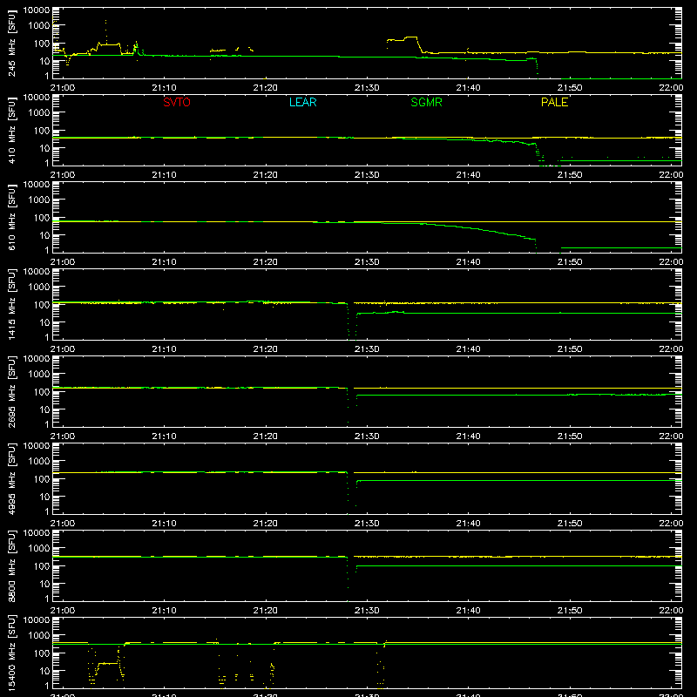Click the 100 tick label of the 4995 MHz plot
Image resolution: width=697 pixels, height=697 pixels.
pos(42,478)
